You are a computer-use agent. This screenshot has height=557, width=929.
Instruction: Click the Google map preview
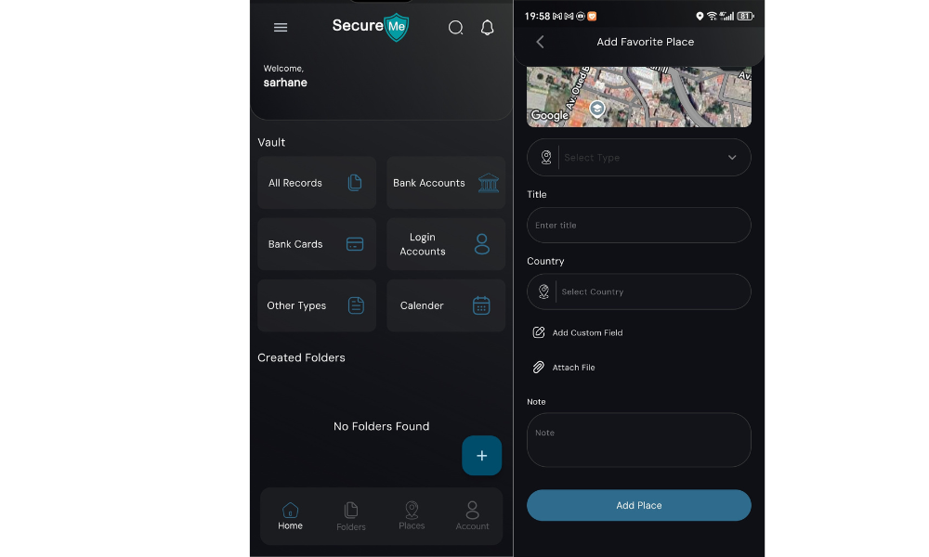(x=639, y=97)
